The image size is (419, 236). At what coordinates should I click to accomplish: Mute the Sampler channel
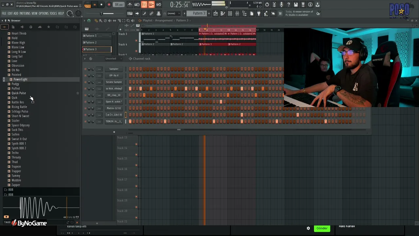(x=85, y=69)
